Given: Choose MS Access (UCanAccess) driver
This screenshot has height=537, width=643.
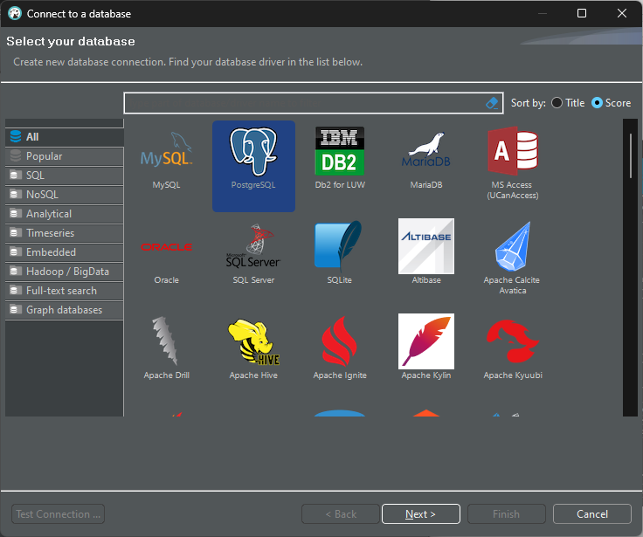Looking at the screenshot, I should [513, 163].
